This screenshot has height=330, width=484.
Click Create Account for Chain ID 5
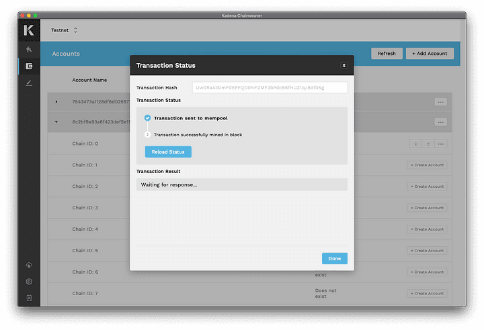coord(428,250)
